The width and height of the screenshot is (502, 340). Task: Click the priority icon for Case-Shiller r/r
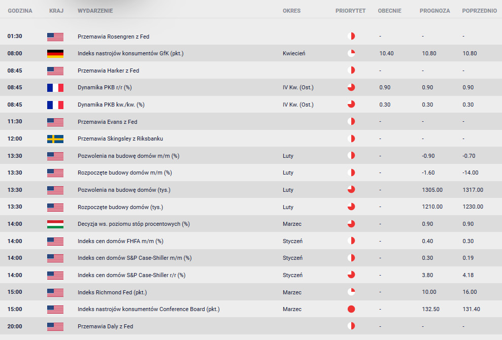[x=351, y=275]
